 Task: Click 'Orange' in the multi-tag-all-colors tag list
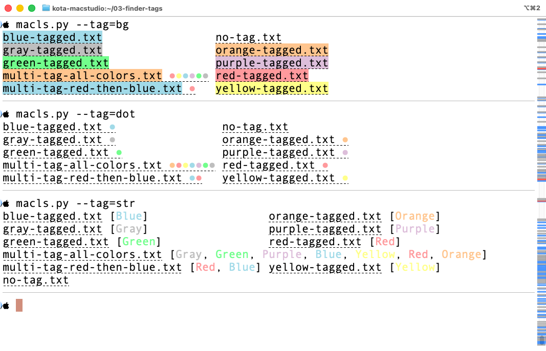(x=462, y=255)
